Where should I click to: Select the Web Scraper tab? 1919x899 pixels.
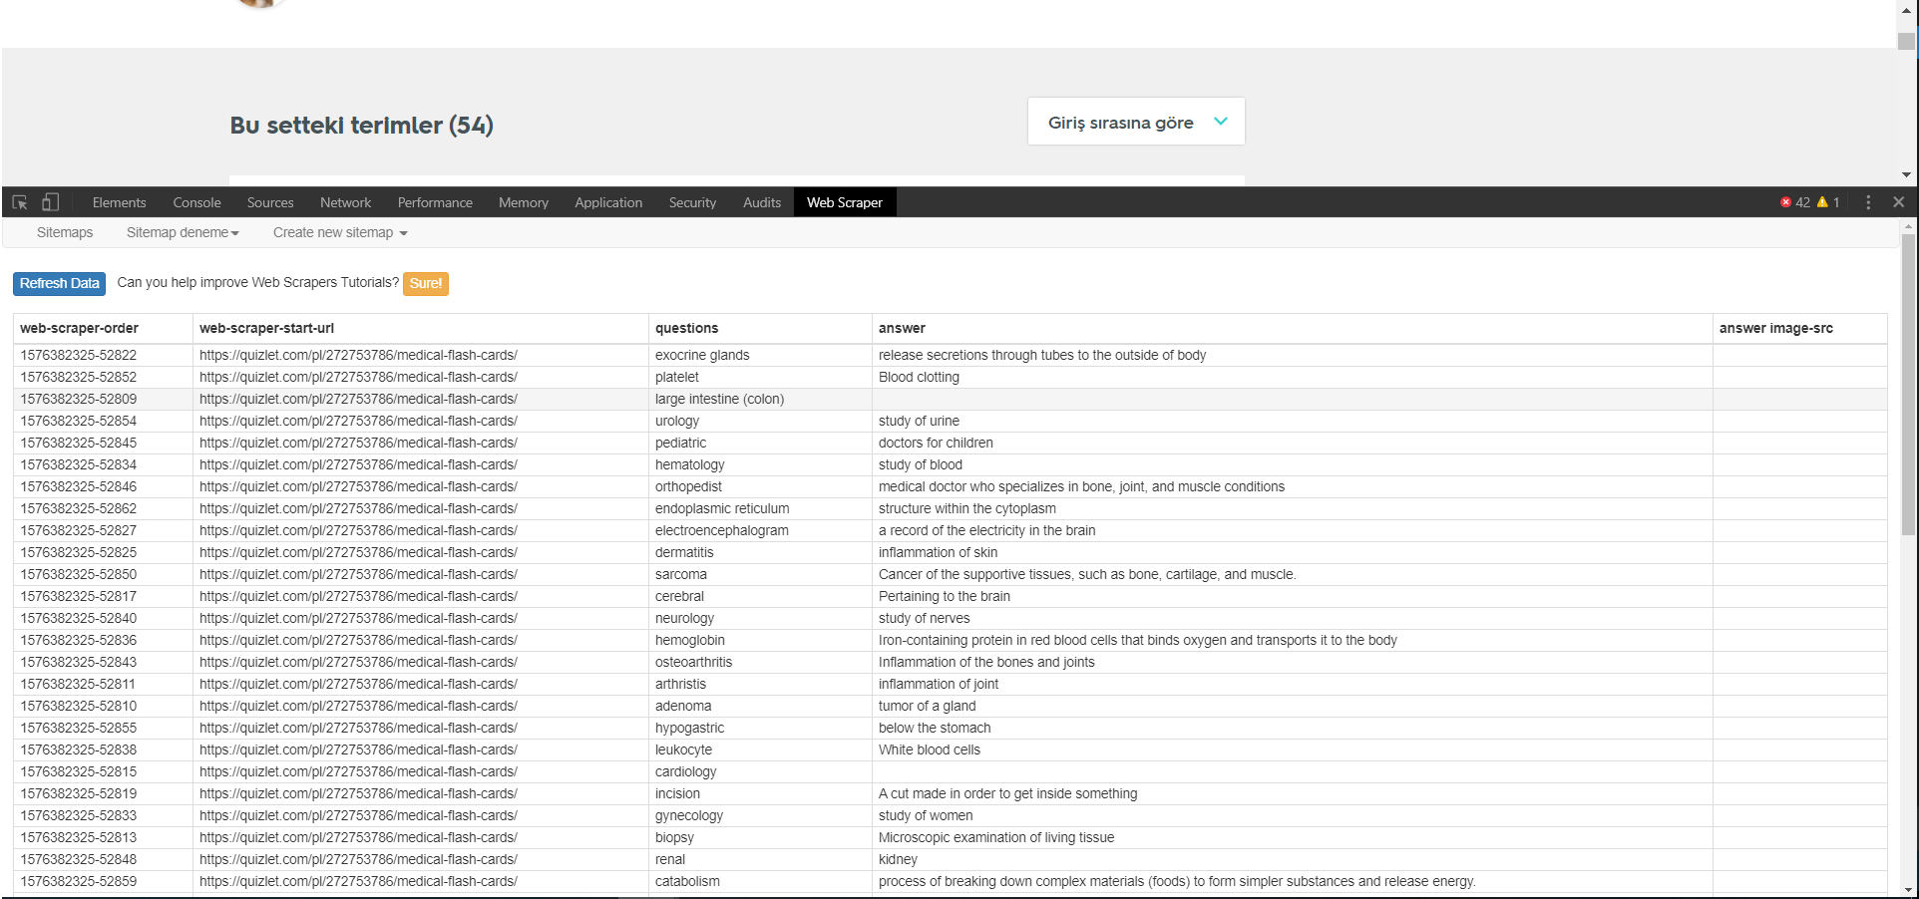[x=844, y=202]
